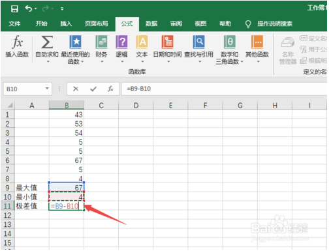Click cell A11 labeled 极差值
The image size is (329, 251).
32,205
